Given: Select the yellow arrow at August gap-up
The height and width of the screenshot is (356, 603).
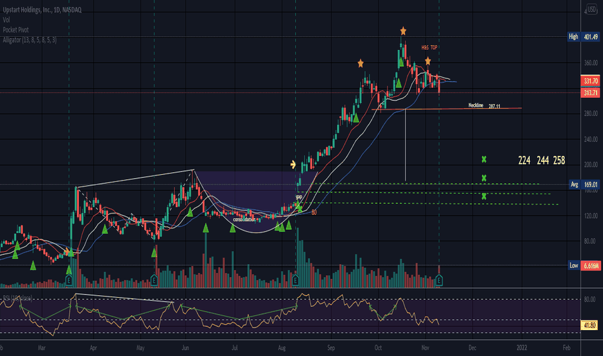Looking at the screenshot, I should click(293, 164).
